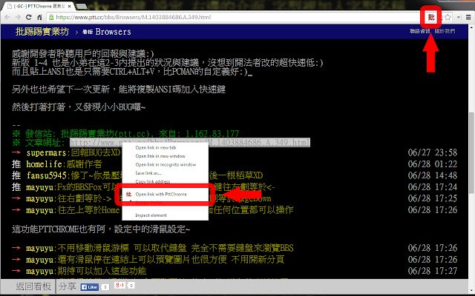475x296 pixels.
Task: Click the timestamp 06/28 14:48
Action: (x=433, y=175)
